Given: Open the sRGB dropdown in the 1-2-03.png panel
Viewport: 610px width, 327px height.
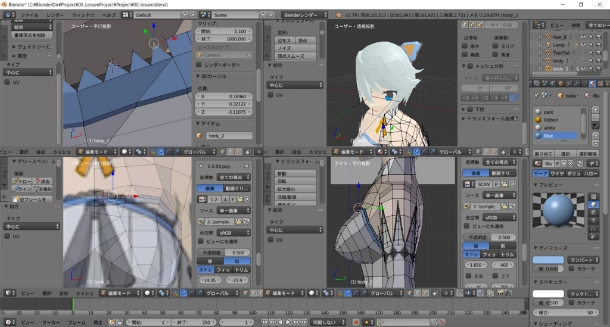Looking at the screenshot, I should 234,232.
